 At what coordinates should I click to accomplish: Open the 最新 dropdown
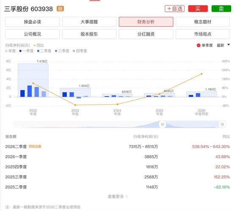pos(223,45)
